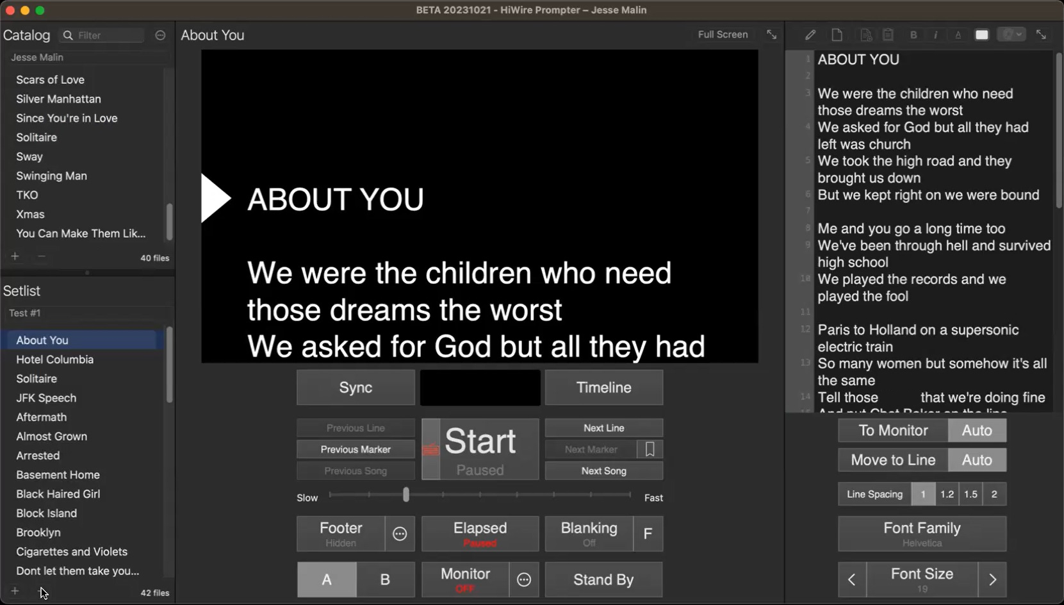Open Footer options ellipsis
Image resolution: width=1064 pixels, height=605 pixels.
click(x=400, y=534)
